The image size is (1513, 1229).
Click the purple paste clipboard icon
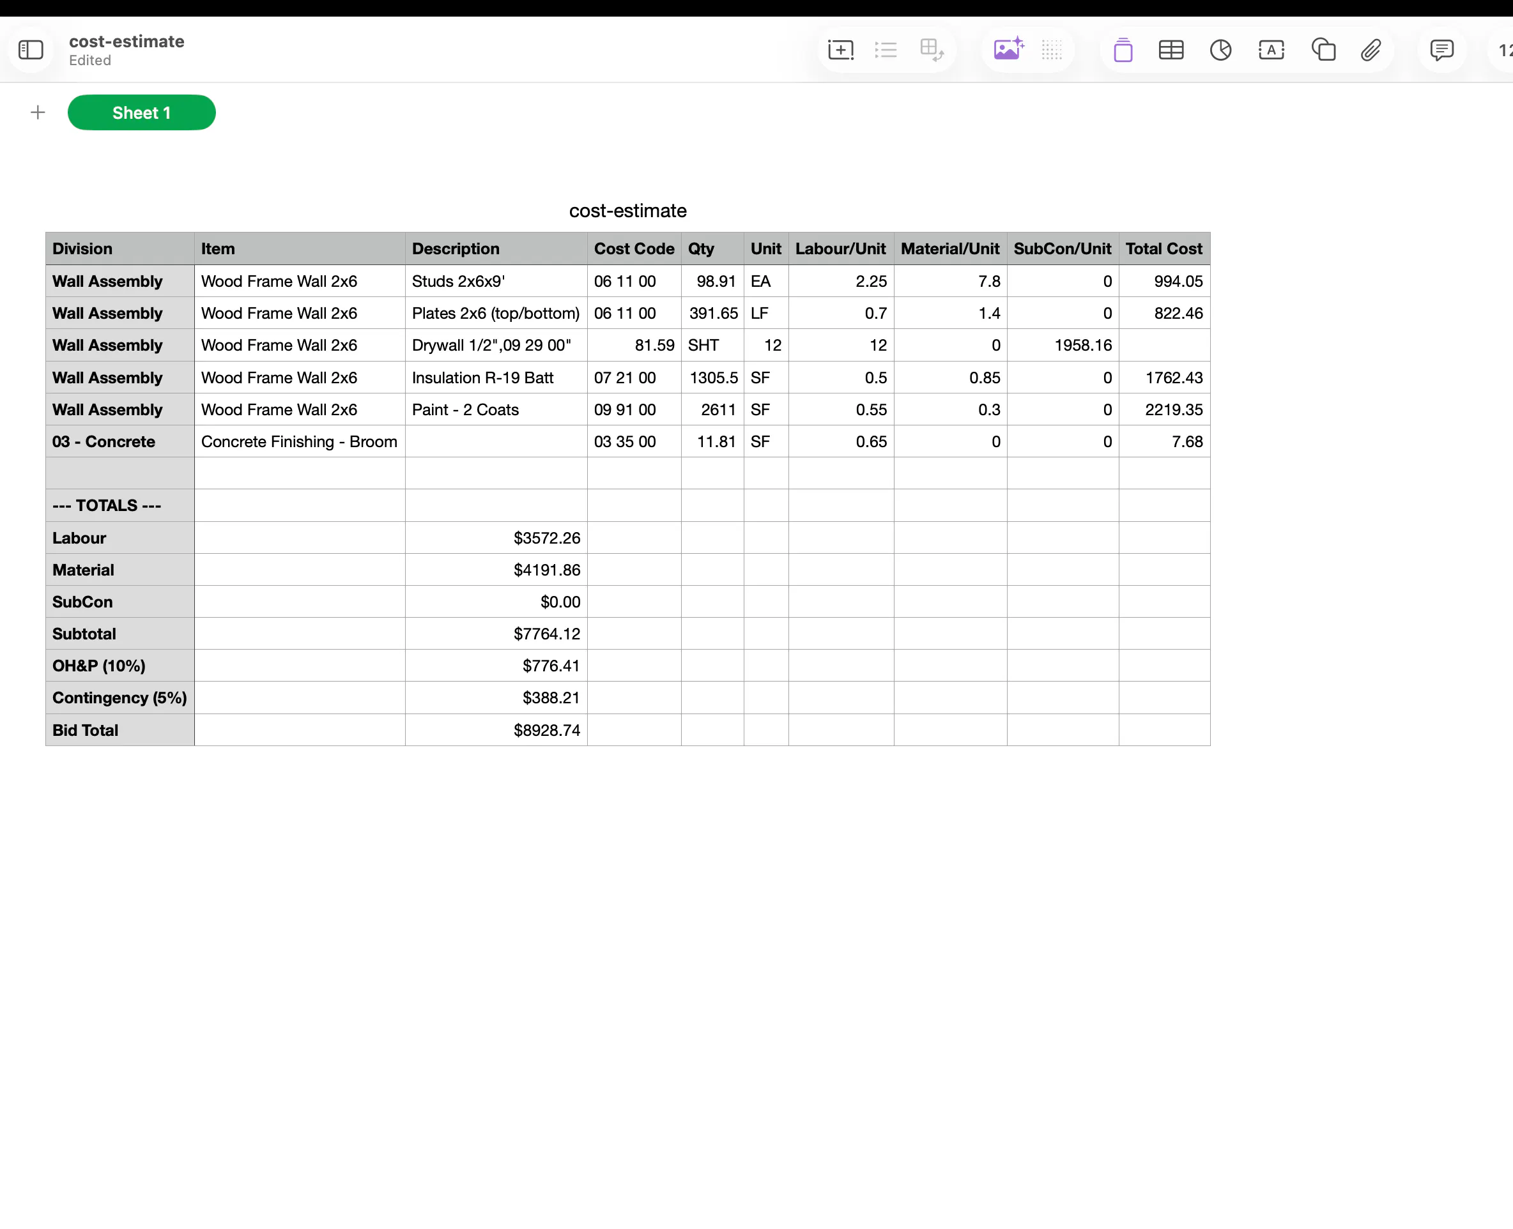1123,50
